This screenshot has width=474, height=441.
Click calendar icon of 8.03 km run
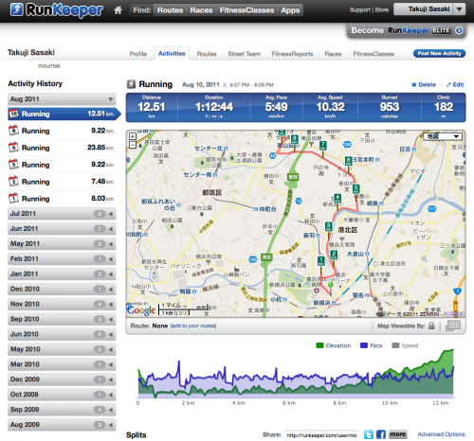pyautogui.click(x=13, y=198)
